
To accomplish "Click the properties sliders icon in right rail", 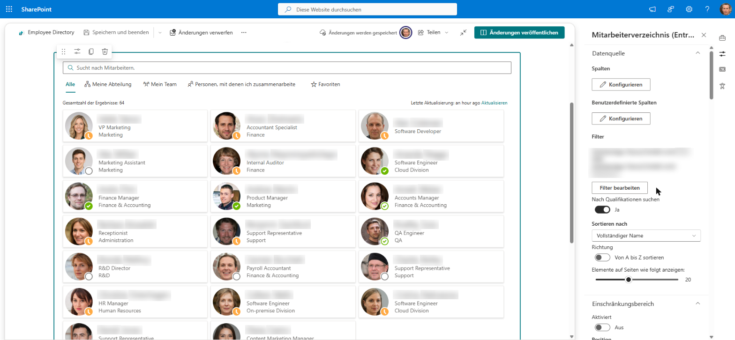I will (722, 53).
